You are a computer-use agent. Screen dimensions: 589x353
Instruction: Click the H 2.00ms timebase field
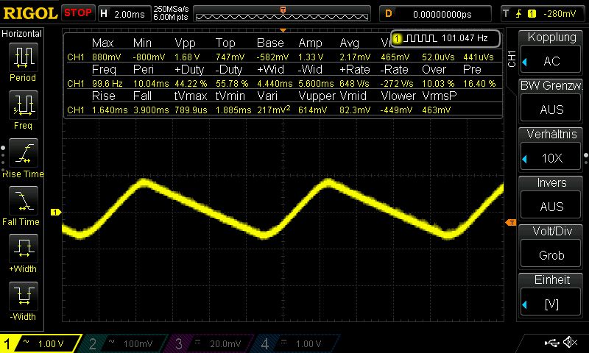[x=124, y=14]
